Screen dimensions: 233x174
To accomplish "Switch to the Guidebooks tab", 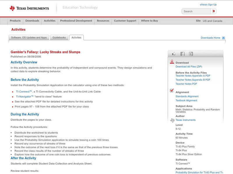I will [59, 38].
